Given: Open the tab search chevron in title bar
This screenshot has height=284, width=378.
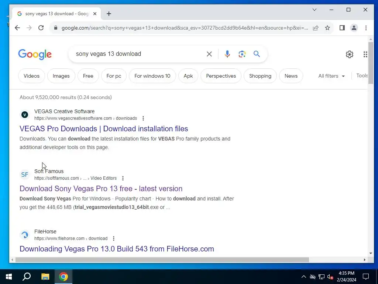Looking at the screenshot, I should [315, 10].
